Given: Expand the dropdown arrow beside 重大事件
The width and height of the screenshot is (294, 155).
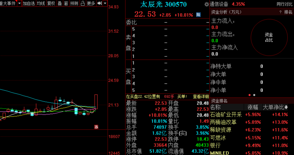Looking at the screenshot, I should pyautogui.click(x=19, y=3).
